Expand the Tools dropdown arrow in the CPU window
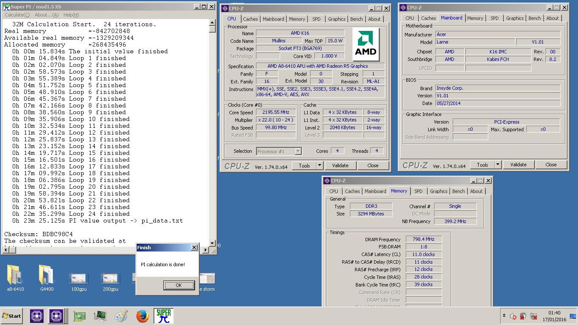Screen dimensions: 578x325 (319, 165)
